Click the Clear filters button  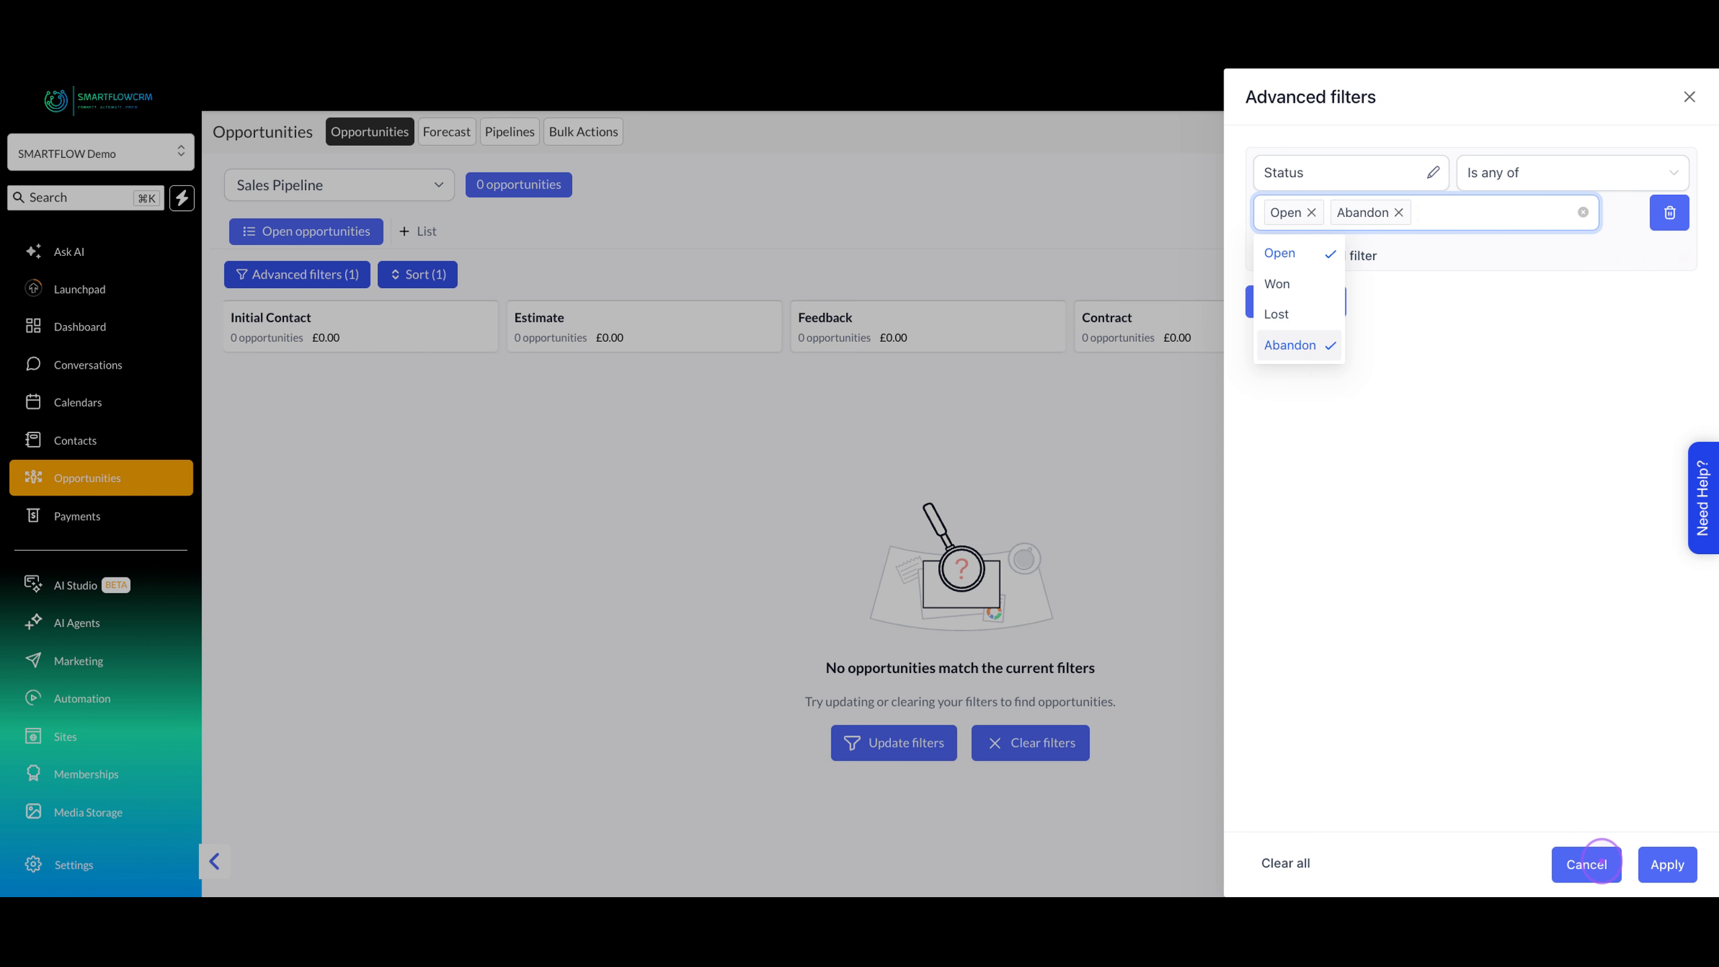coord(1030,743)
